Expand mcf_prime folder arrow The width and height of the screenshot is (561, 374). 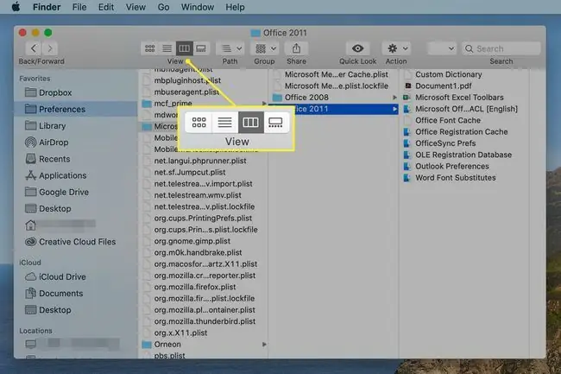(264, 104)
